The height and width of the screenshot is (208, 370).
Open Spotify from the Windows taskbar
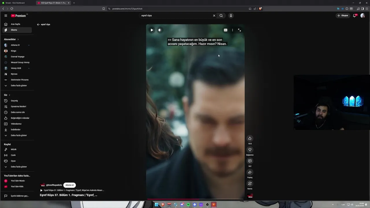(188, 205)
